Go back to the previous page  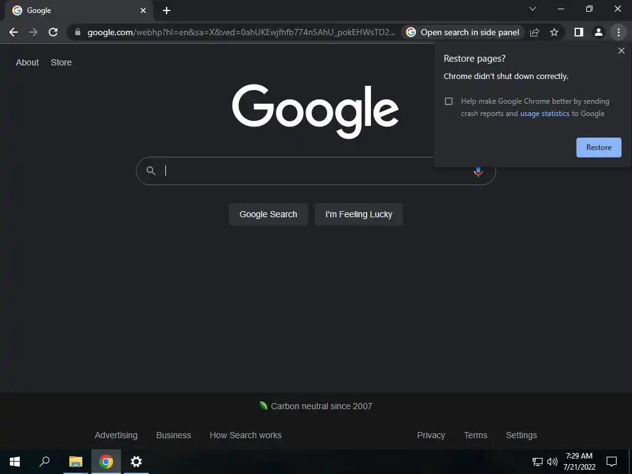pos(14,32)
